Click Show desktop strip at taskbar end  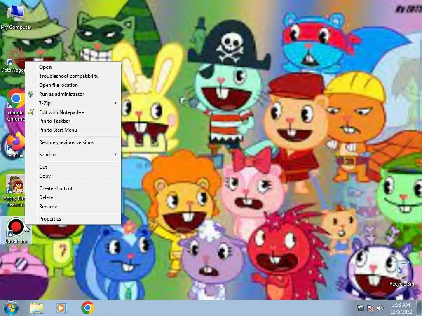coord(419,308)
